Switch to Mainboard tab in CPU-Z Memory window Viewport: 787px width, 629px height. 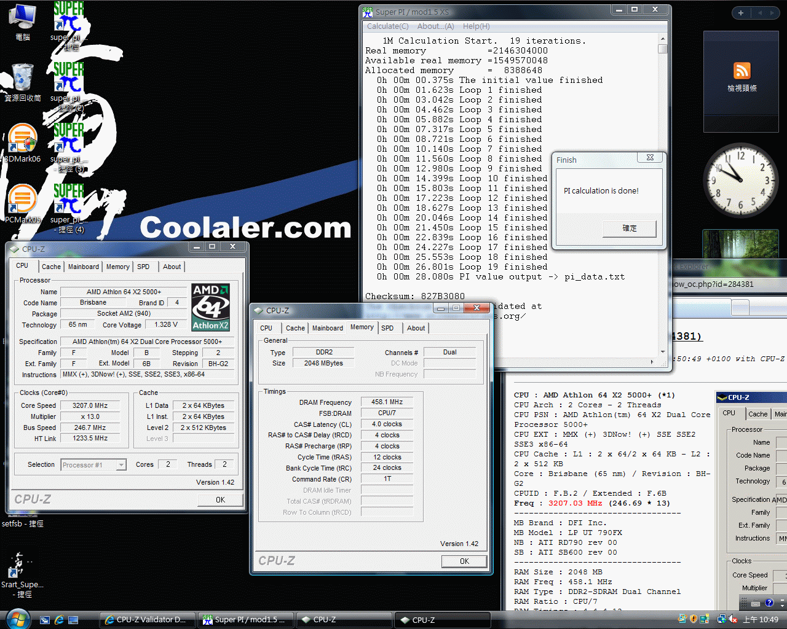tap(327, 328)
